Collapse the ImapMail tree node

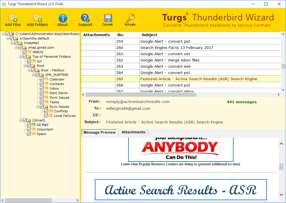12,43
